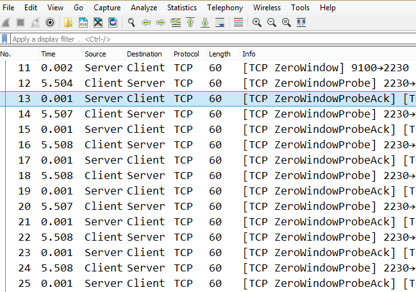
Task: Open the display filter bookmark menu
Action: click(6, 39)
